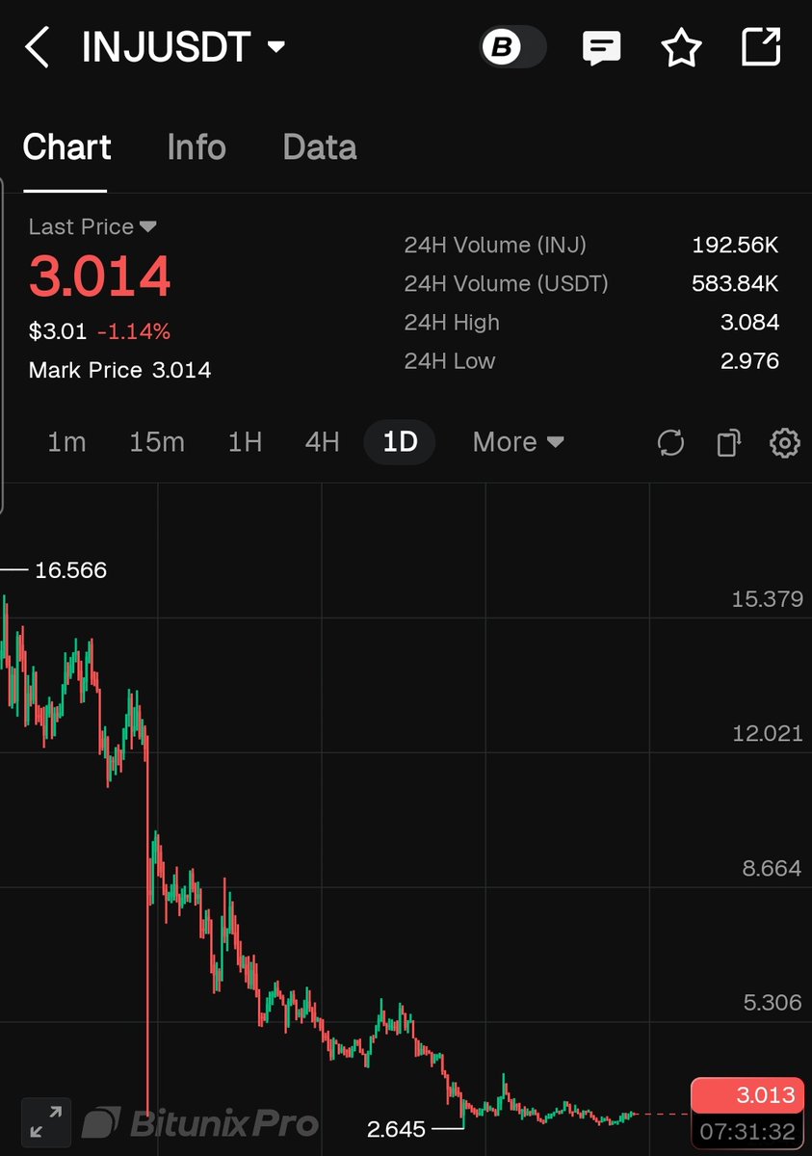The height and width of the screenshot is (1156, 812).
Task: Tap the copy layout icon
Action: click(728, 443)
